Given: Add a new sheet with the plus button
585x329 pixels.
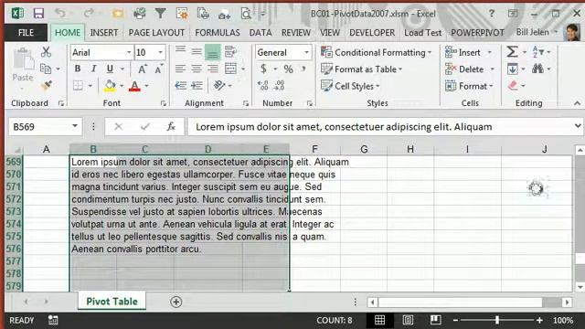Looking at the screenshot, I should [x=175, y=302].
